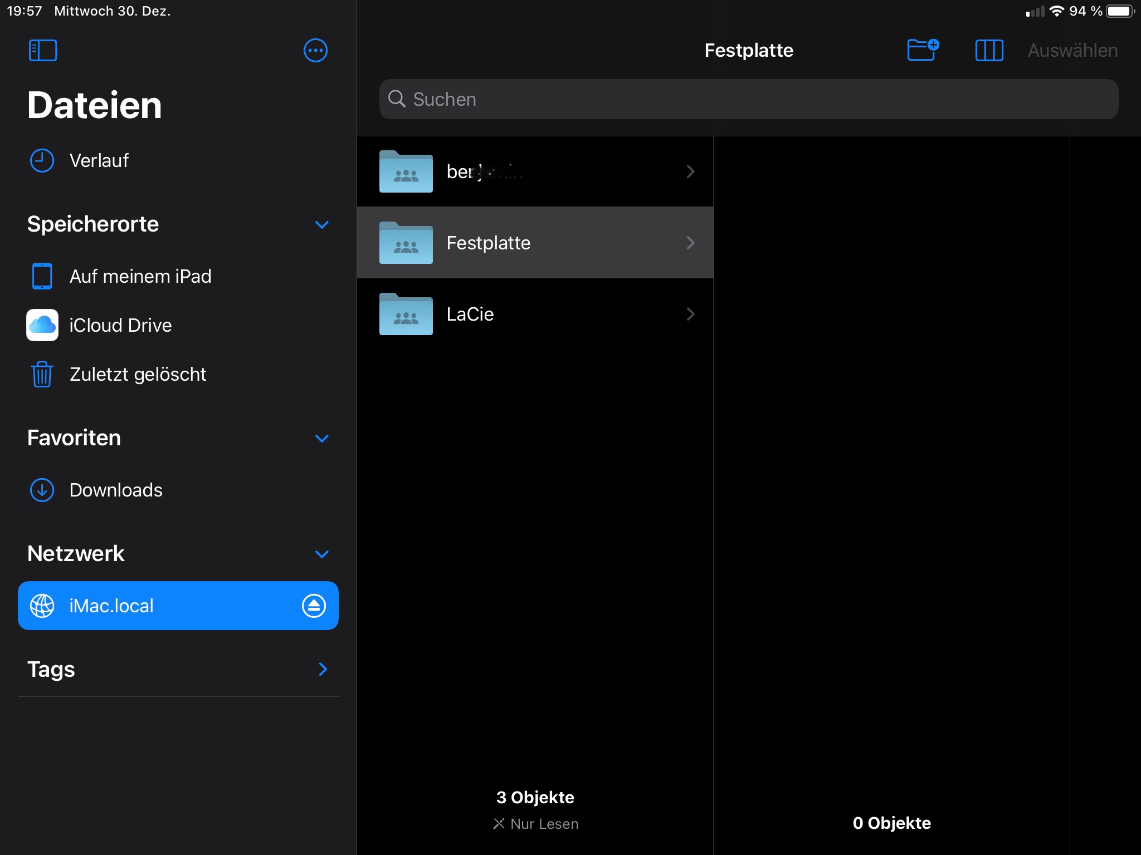Open the more options ellipsis menu
This screenshot has width=1141, height=855.
pos(315,51)
